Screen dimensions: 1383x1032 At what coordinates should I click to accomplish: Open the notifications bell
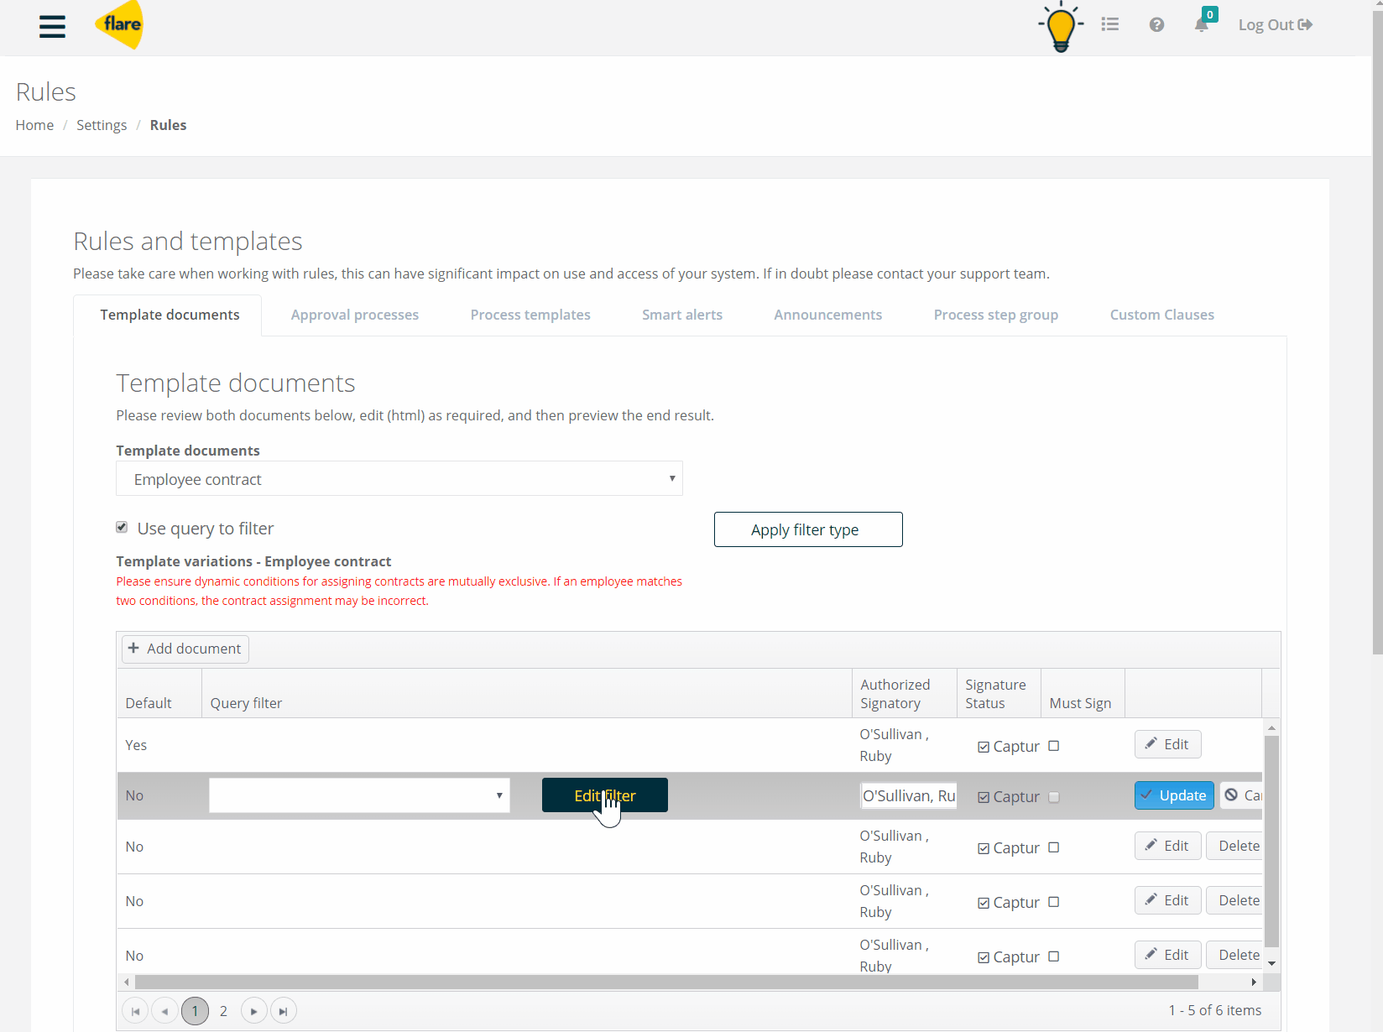pos(1202,24)
